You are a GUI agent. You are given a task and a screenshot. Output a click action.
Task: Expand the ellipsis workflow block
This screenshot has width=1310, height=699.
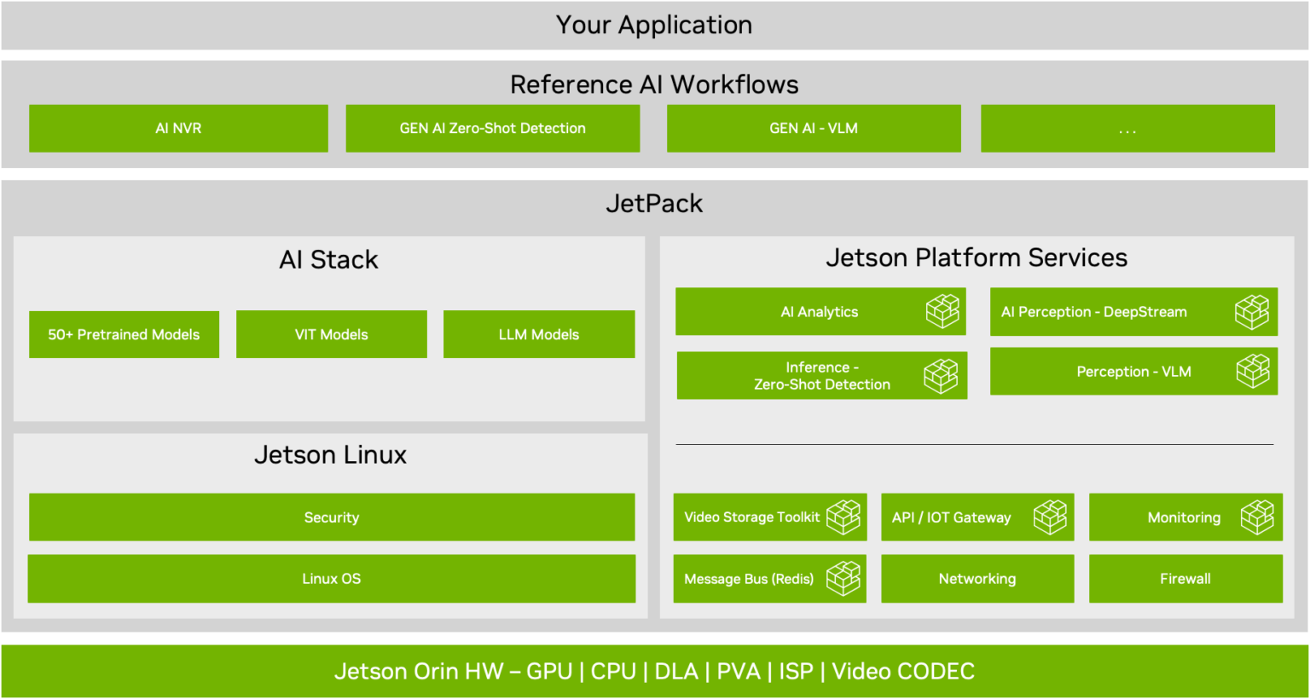1127,128
